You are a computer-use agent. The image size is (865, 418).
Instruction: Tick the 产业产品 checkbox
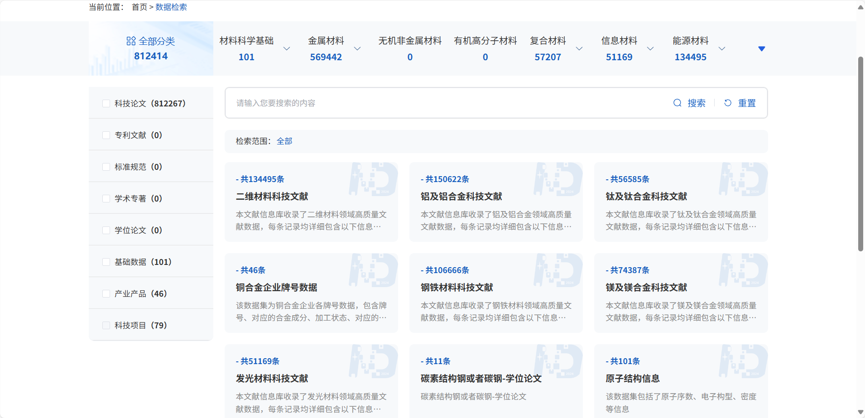106,294
